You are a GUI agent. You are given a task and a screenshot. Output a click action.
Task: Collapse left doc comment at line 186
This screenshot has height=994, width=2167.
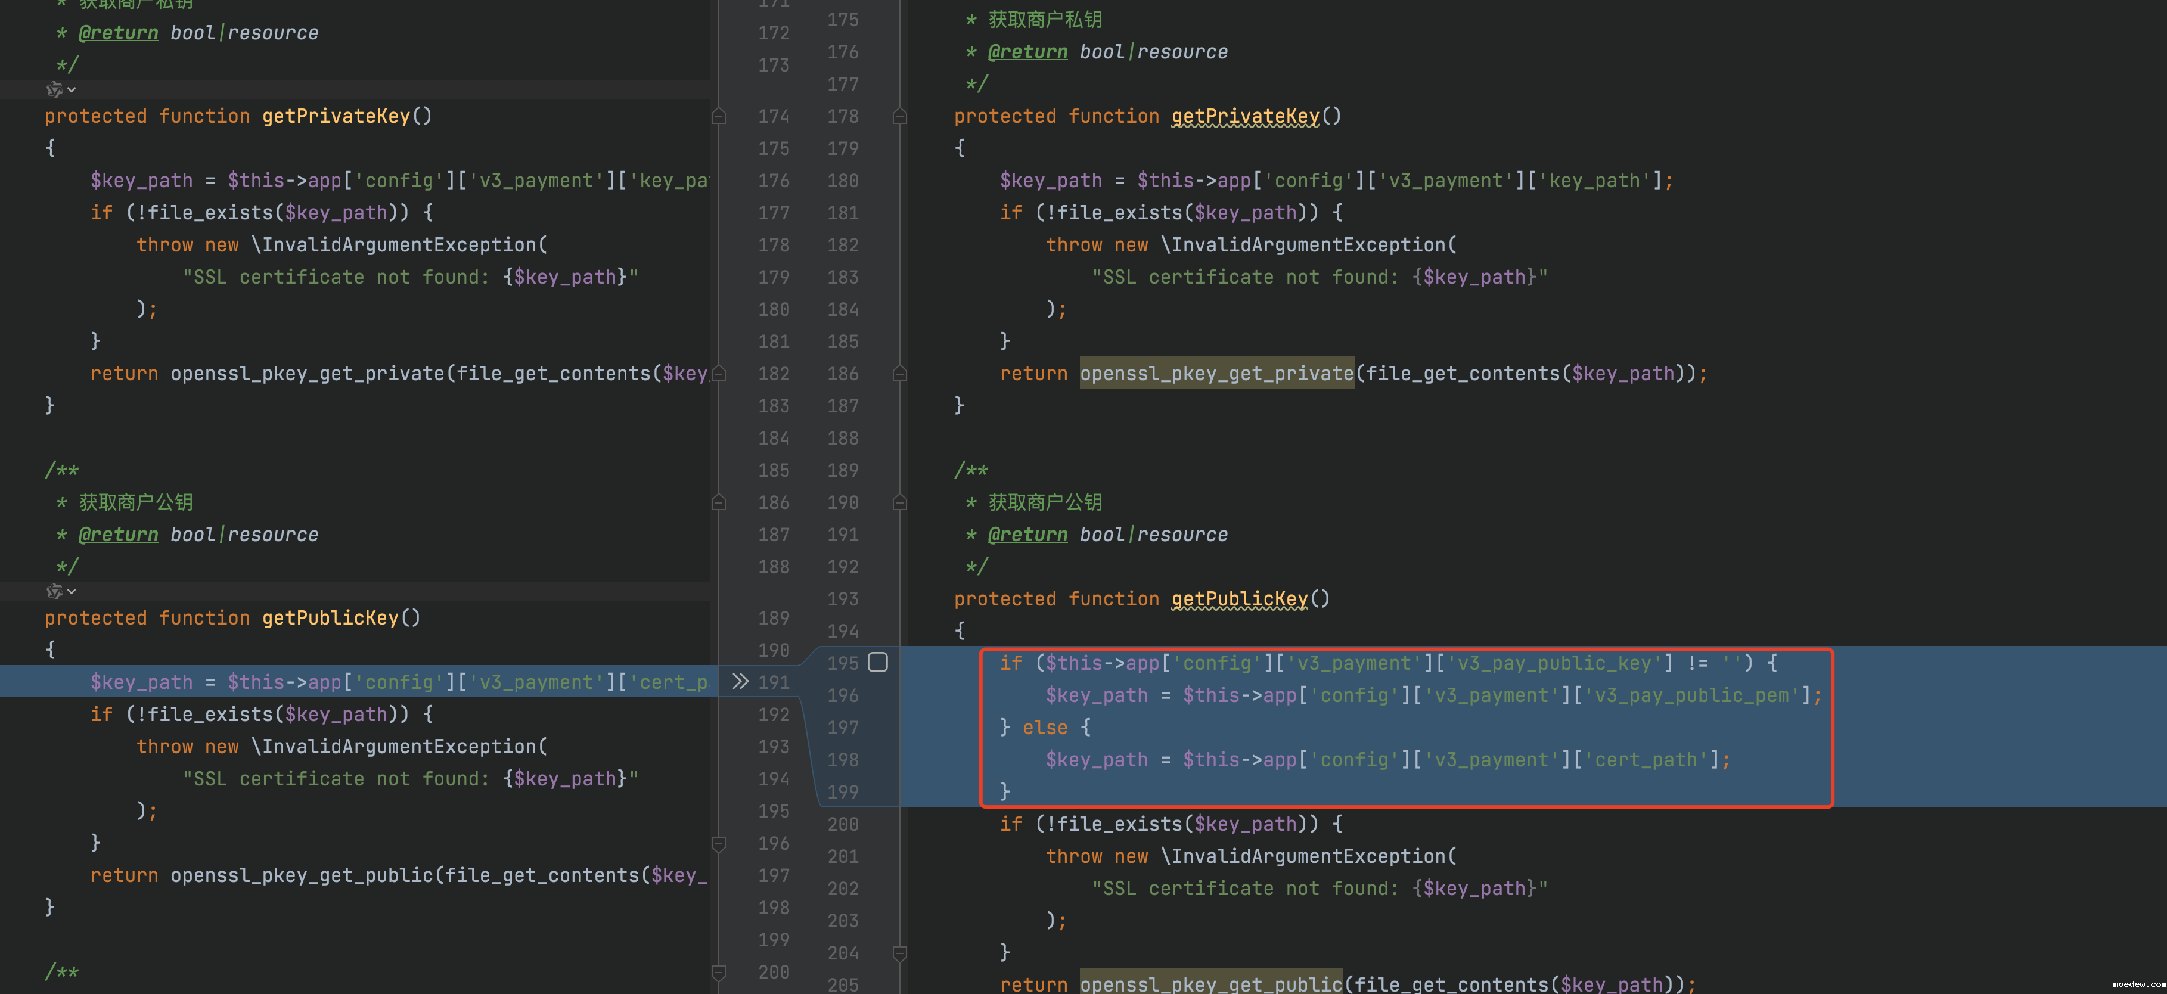(718, 502)
